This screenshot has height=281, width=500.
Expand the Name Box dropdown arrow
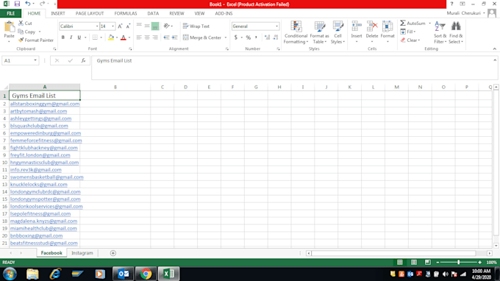35,60
